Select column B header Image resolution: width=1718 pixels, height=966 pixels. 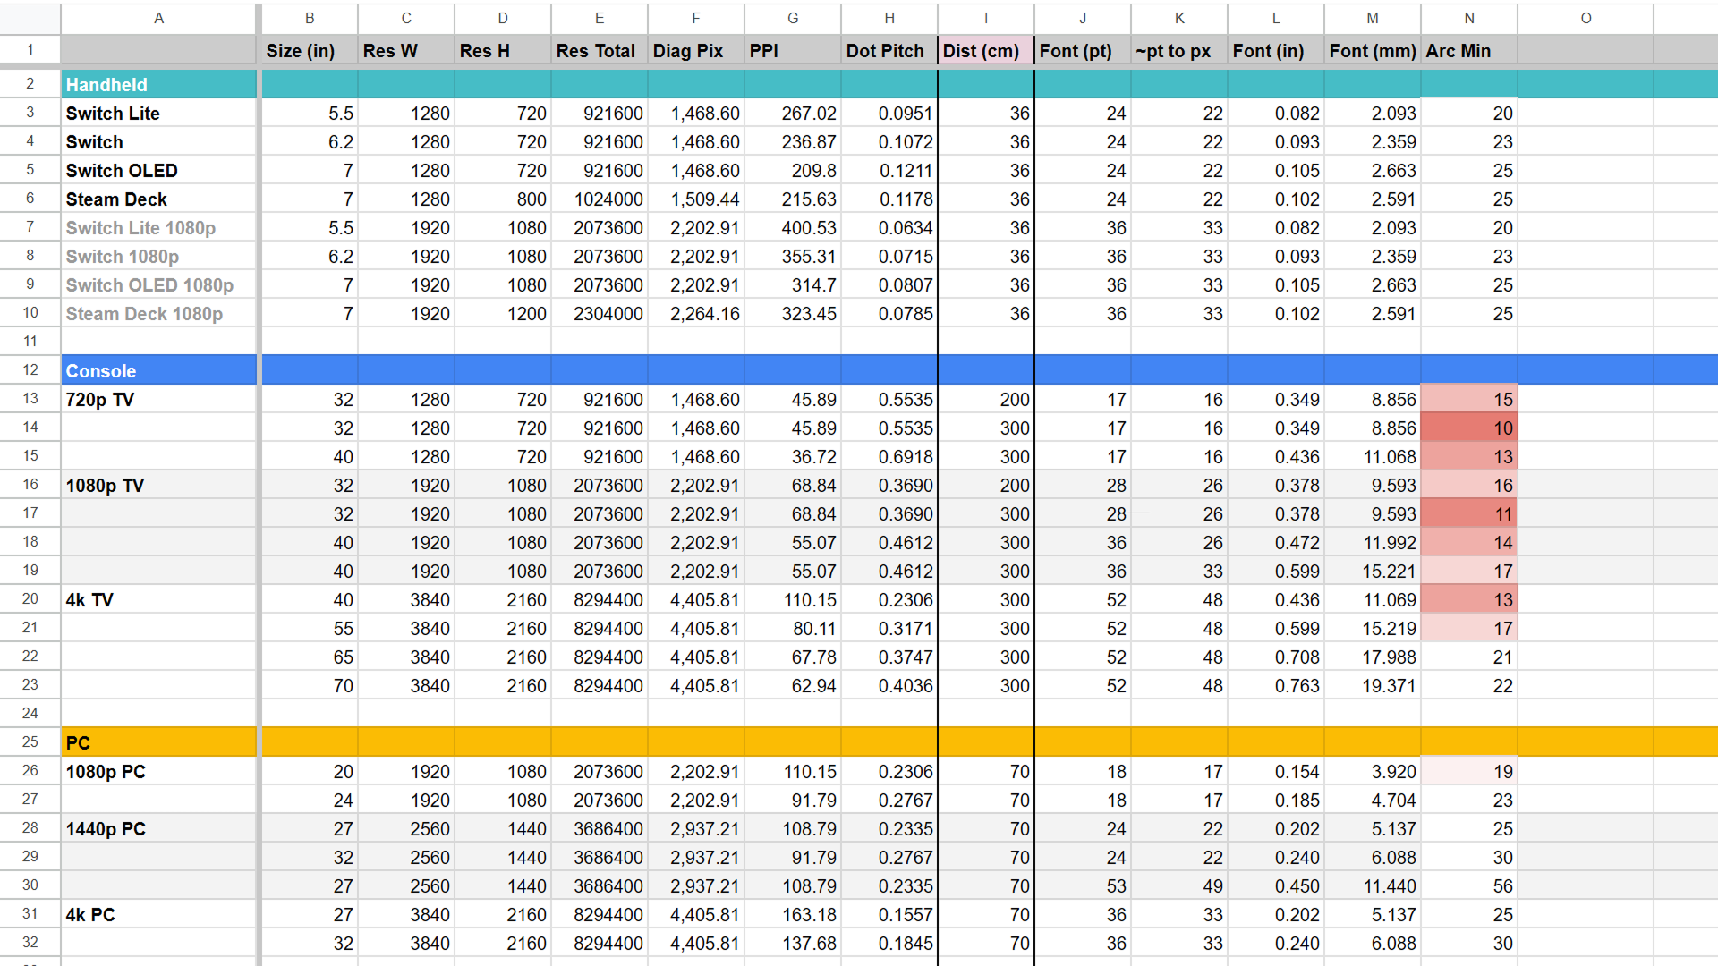pos(310,18)
